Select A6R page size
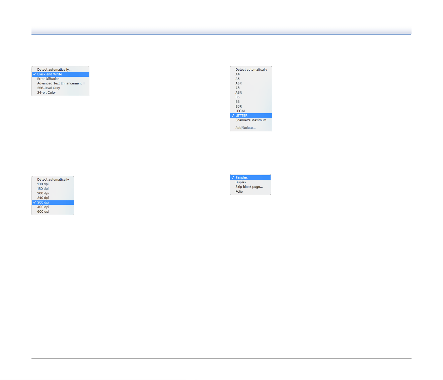The width and height of the screenshot is (443, 380). (x=251, y=93)
